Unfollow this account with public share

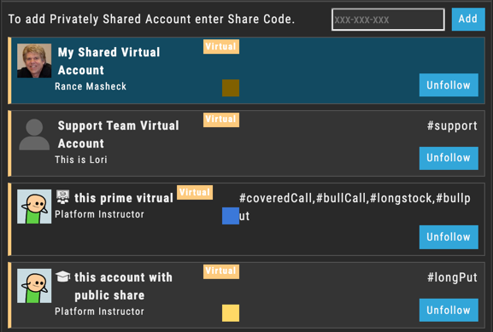click(x=449, y=310)
